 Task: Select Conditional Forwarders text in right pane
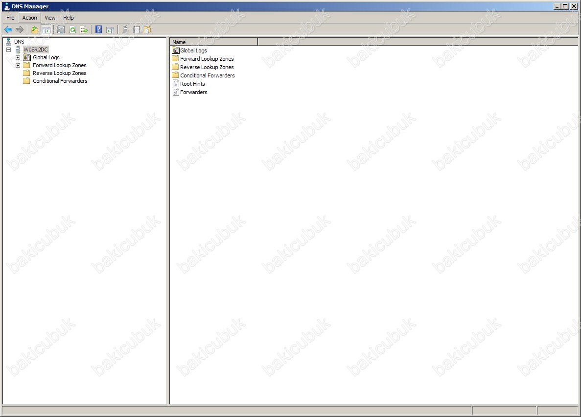(208, 75)
